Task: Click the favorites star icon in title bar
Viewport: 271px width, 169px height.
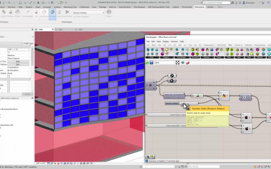Action: [x=240, y=3]
